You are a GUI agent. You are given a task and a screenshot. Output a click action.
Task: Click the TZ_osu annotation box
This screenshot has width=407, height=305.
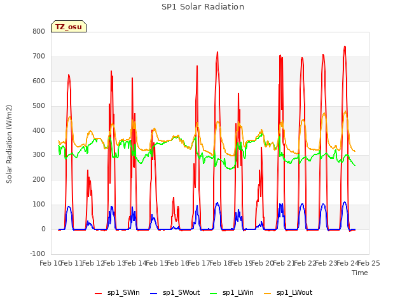[69, 27]
